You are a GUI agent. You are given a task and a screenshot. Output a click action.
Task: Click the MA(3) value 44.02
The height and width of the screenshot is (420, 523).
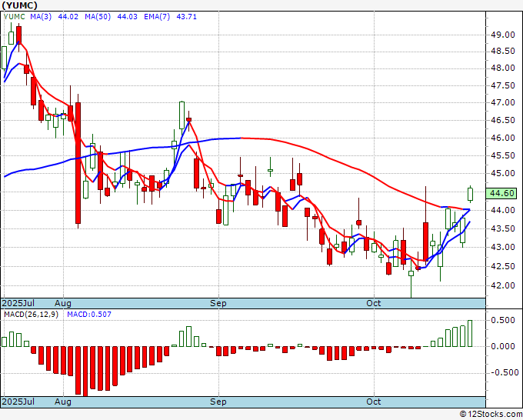tap(68, 17)
